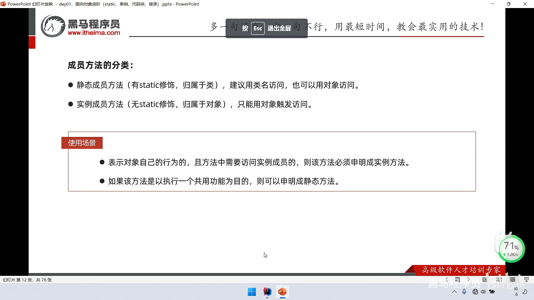
Task: Open the see-all-slides menu icon
Action: 458,280
